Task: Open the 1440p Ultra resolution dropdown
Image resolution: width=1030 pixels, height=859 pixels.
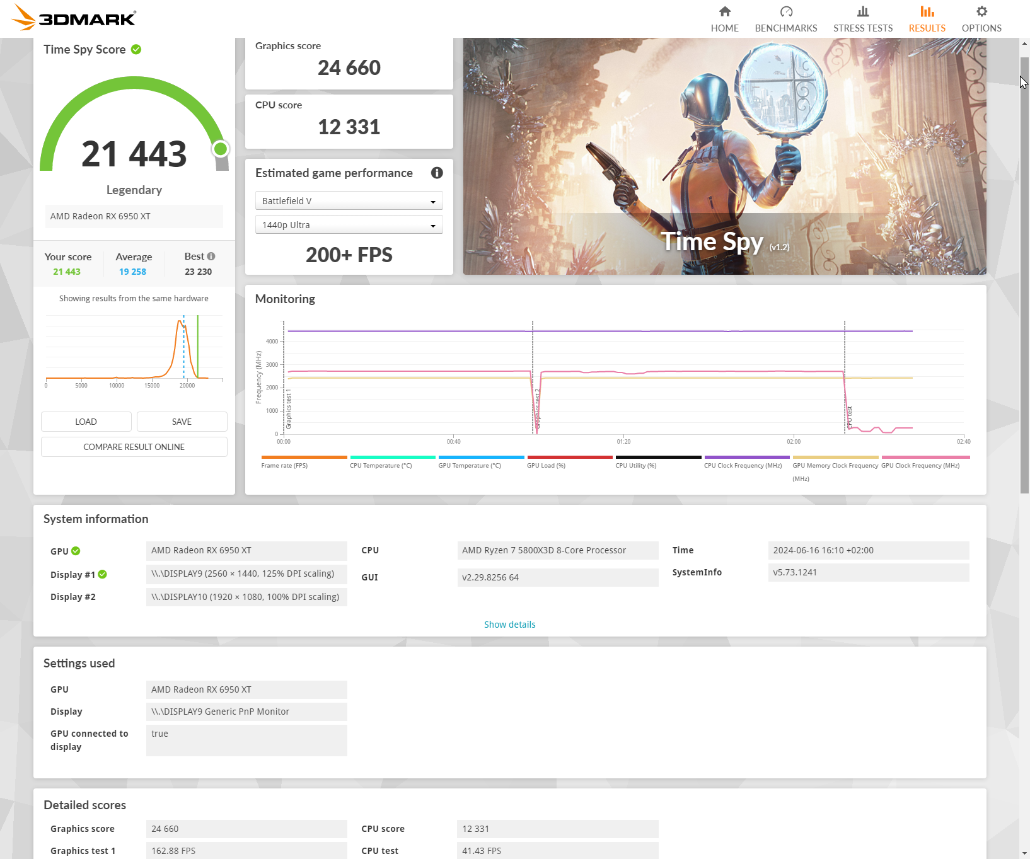Action: [349, 225]
